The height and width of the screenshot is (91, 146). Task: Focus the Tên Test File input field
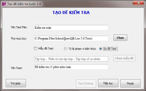point(71,27)
